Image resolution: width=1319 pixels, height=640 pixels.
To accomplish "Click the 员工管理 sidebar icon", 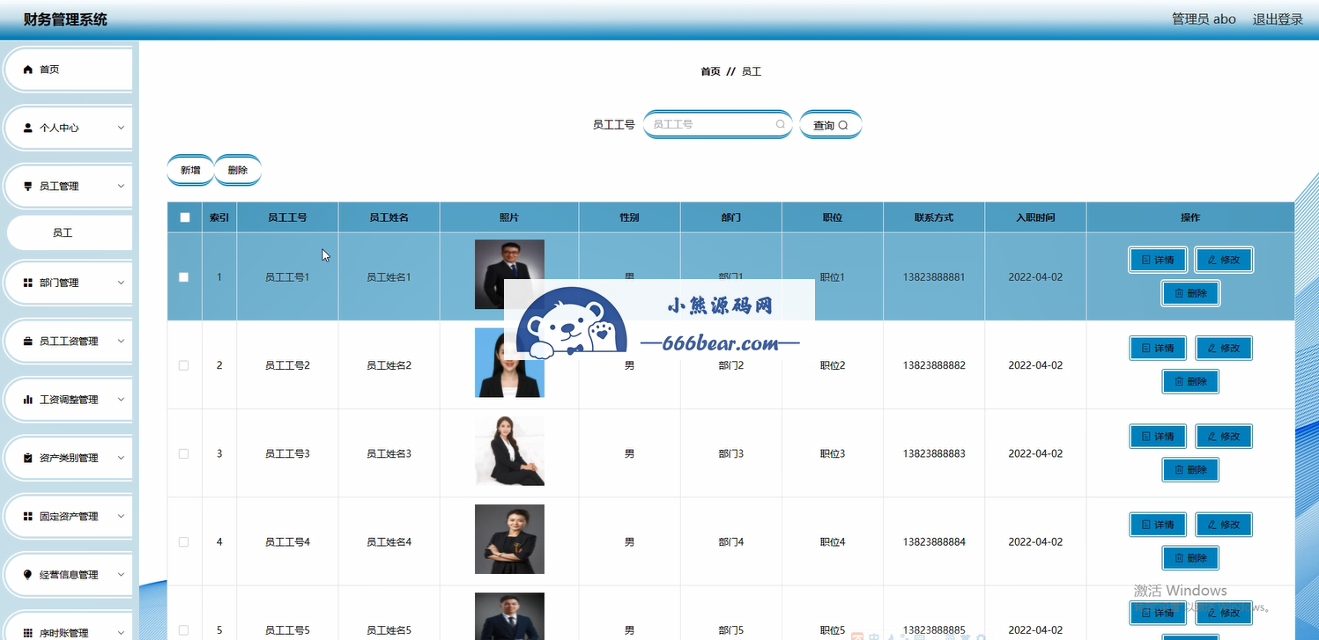I will pyautogui.click(x=27, y=186).
